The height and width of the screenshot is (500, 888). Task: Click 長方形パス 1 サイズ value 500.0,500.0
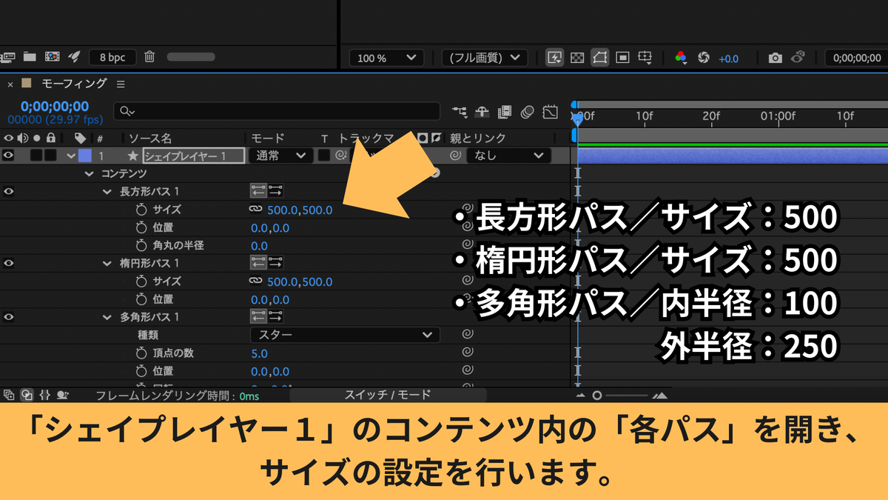click(x=300, y=210)
